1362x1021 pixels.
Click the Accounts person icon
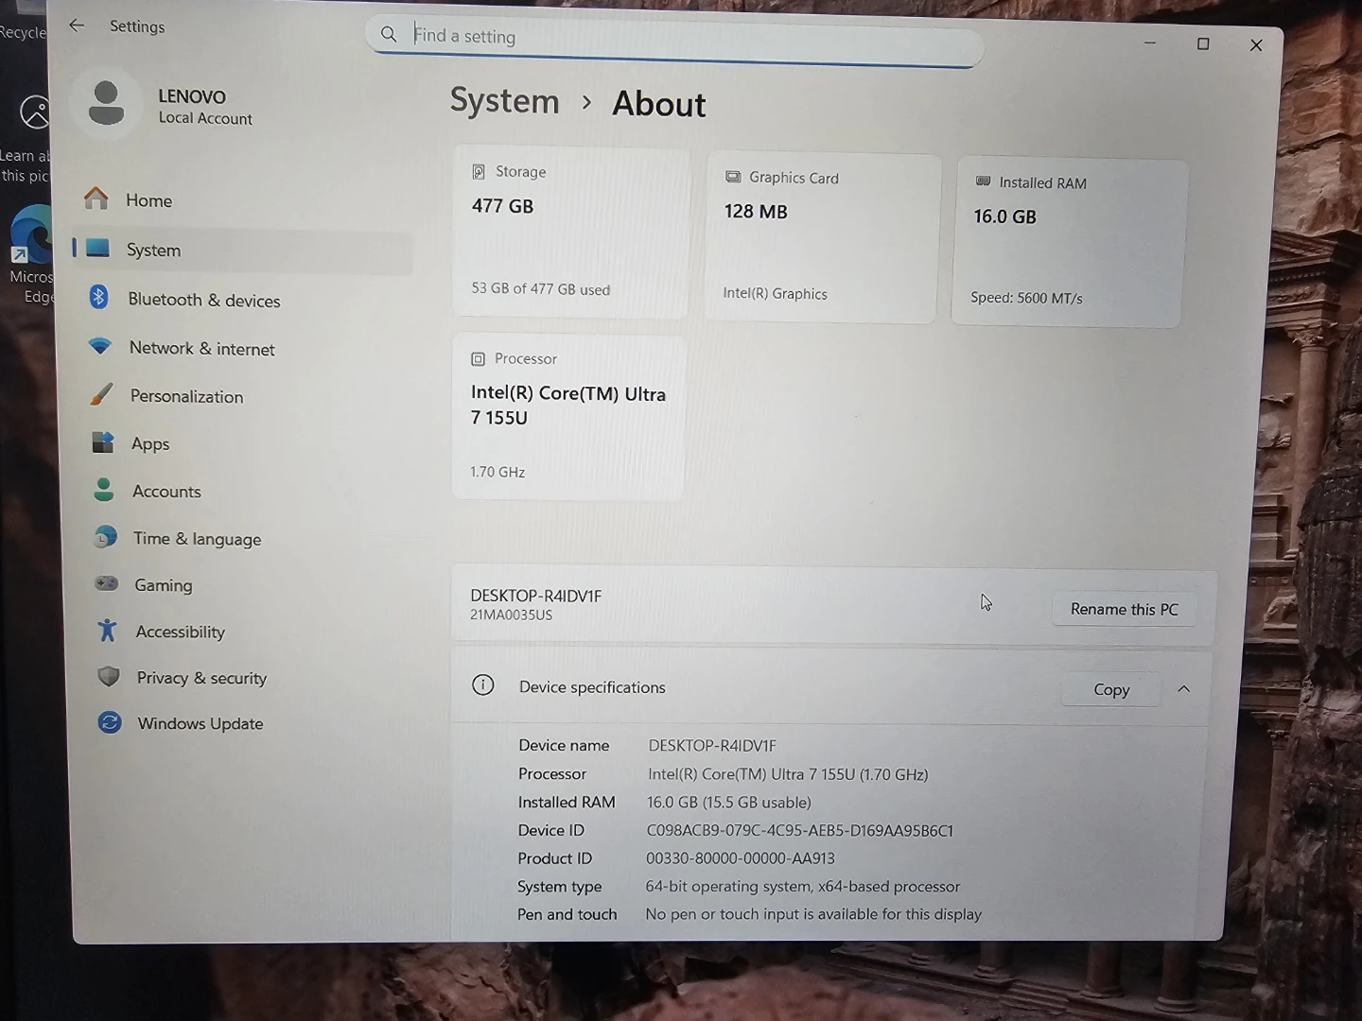104,490
